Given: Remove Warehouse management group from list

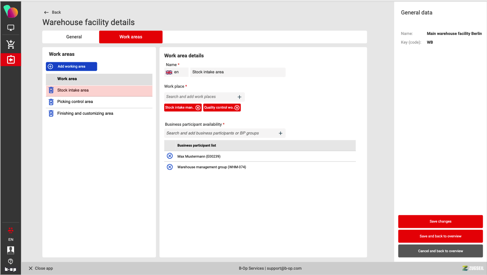Looking at the screenshot, I should coord(170,167).
